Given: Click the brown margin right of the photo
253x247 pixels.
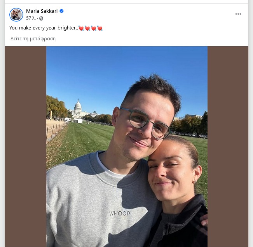Looking at the screenshot, I should (x=228, y=147).
